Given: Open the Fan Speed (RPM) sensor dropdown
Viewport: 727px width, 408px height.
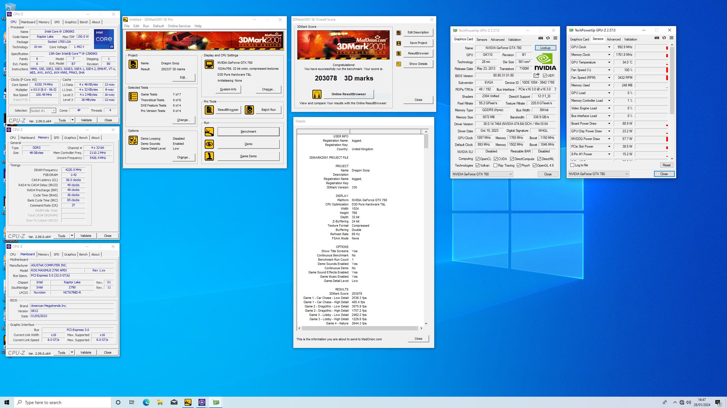Looking at the screenshot, I should 609,78.
